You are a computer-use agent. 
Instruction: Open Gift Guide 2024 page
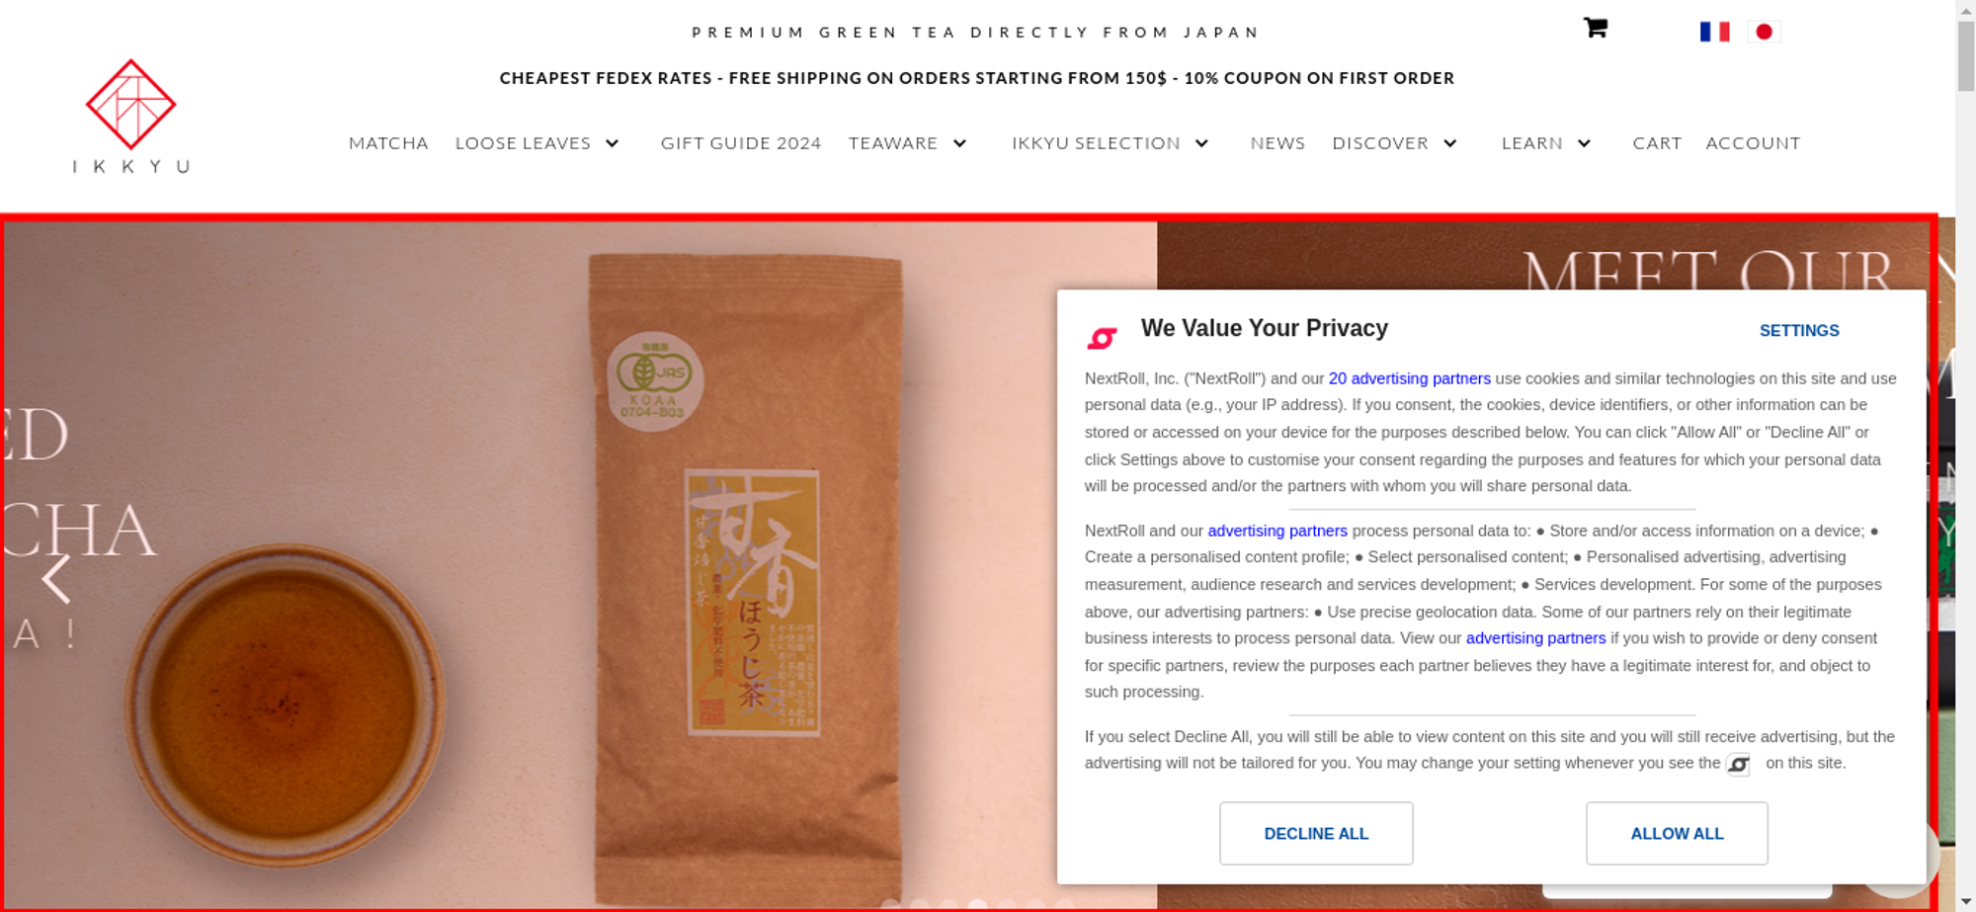point(741,143)
